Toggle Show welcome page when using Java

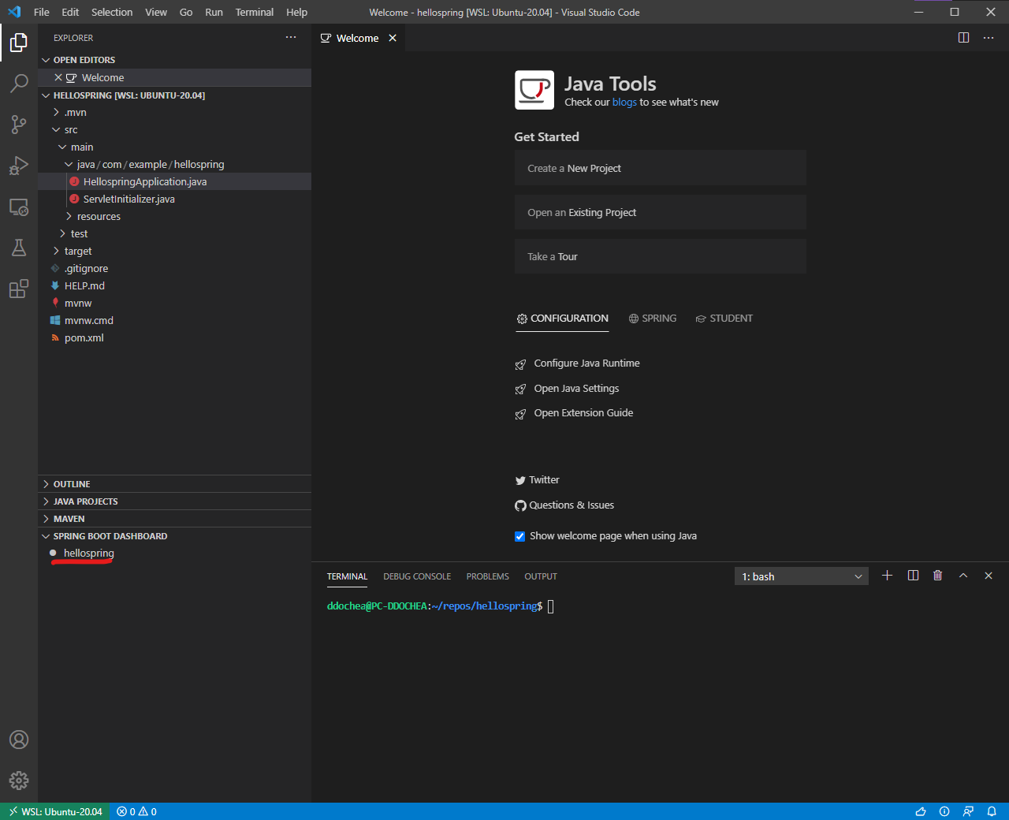click(519, 536)
